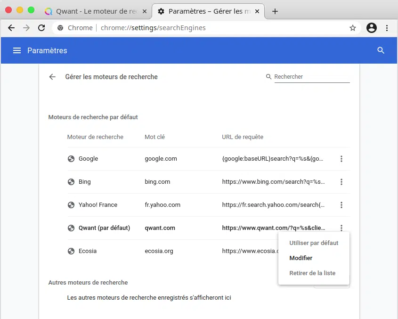
Task: Click the qwant.com keyword cell
Action: pos(160,228)
